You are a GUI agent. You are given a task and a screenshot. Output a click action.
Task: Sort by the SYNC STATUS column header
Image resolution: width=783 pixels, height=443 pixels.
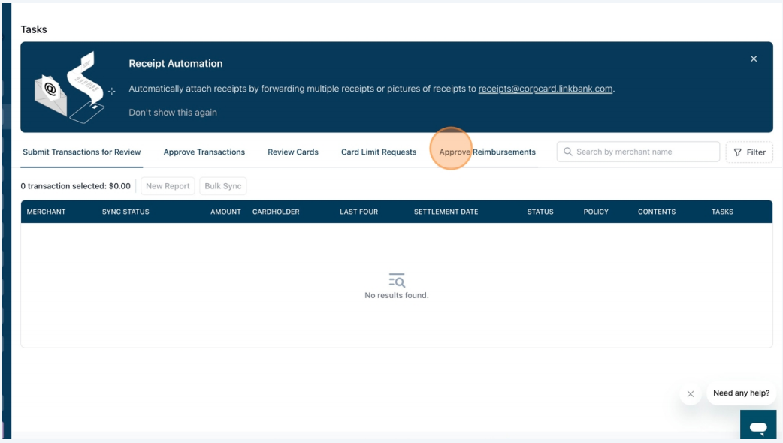[125, 212]
